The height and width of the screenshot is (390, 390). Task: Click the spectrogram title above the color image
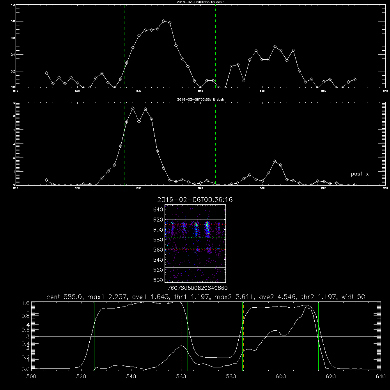coord(195,200)
